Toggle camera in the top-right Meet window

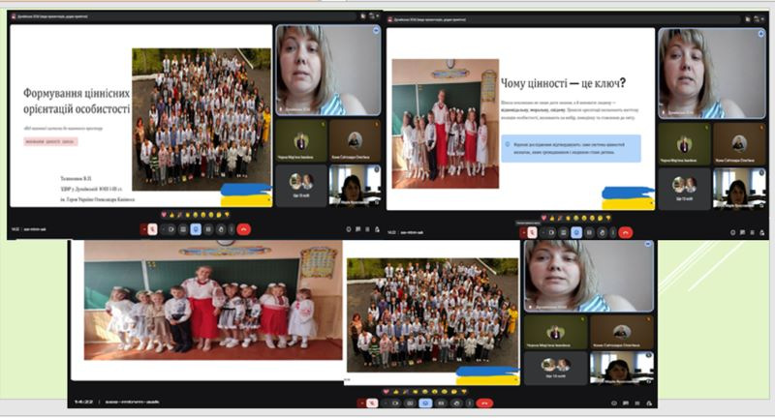click(551, 232)
